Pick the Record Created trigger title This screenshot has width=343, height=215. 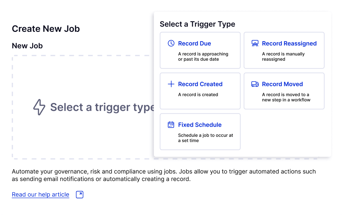200,84
